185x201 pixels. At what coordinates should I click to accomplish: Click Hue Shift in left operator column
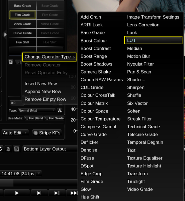coord(23,42)
